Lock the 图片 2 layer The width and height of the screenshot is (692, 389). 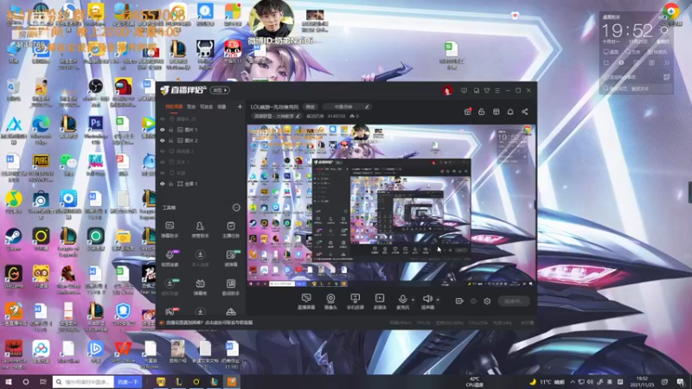(171, 140)
